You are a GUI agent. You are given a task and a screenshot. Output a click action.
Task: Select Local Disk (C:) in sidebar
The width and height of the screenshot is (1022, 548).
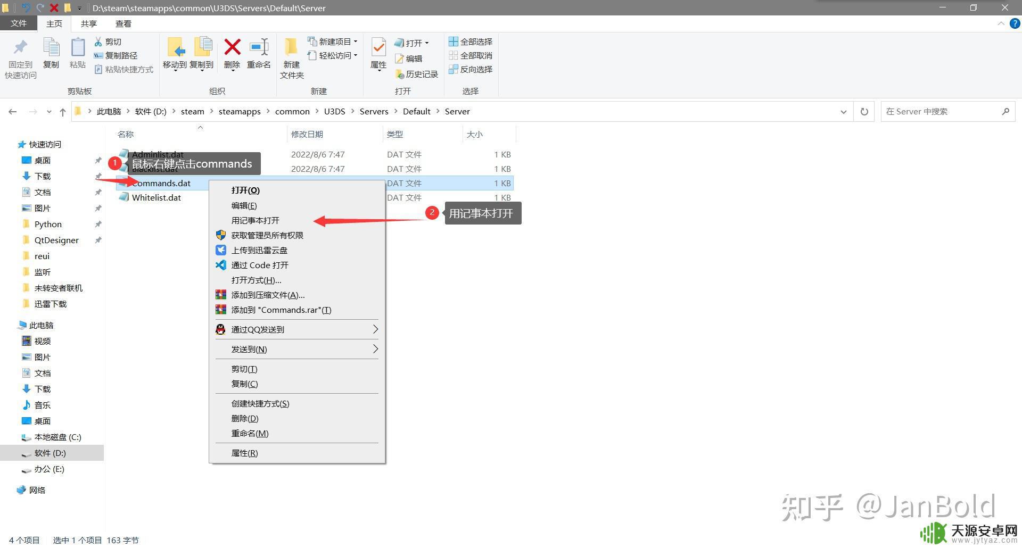coord(57,437)
